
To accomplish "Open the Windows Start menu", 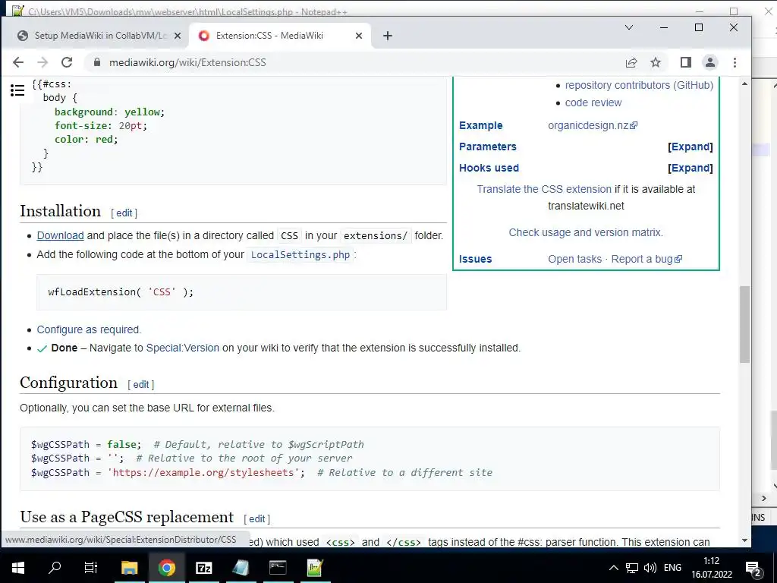I will (18, 568).
